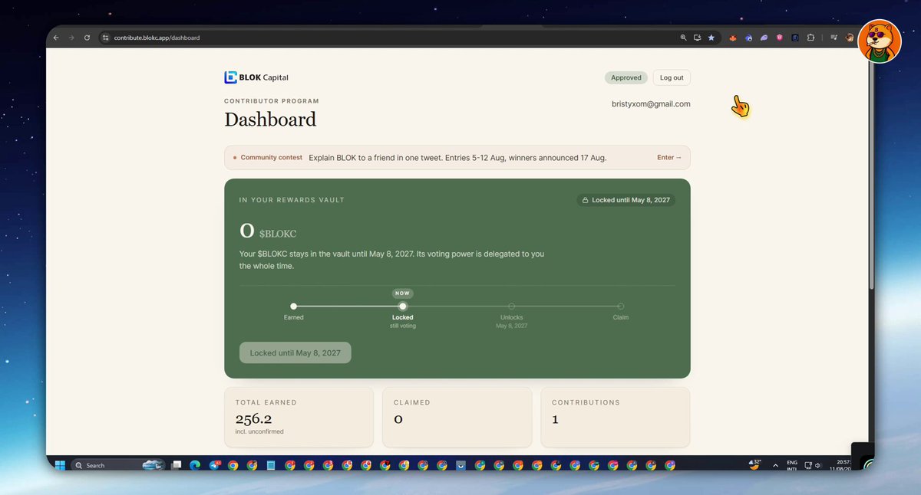Go back using browser back arrow
The width and height of the screenshot is (921, 495).
click(x=56, y=38)
